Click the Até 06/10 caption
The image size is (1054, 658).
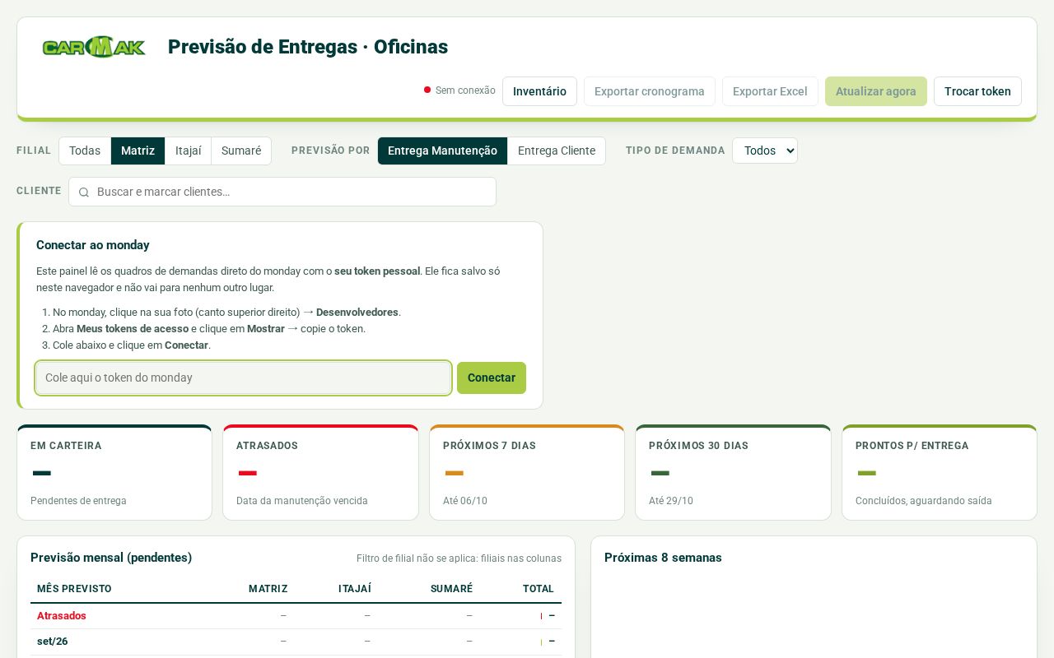tap(465, 501)
